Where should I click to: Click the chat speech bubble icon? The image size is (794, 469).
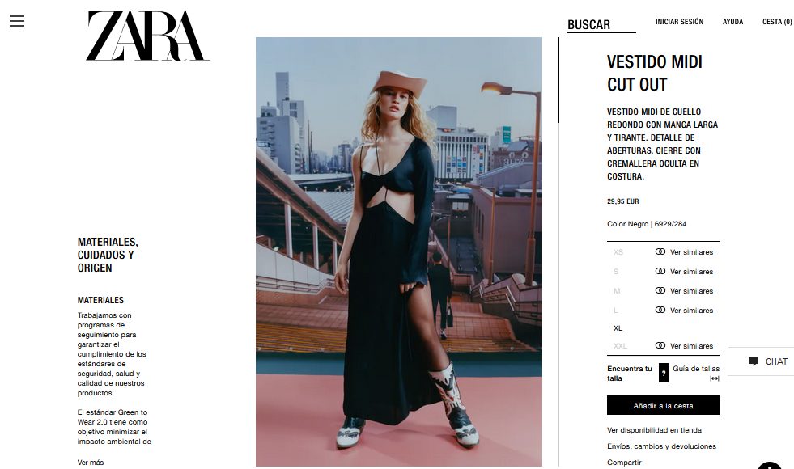point(753,361)
